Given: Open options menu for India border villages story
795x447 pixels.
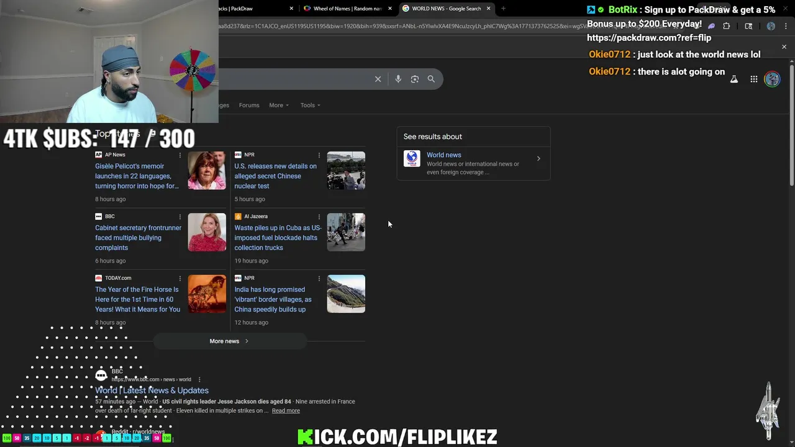Looking at the screenshot, I should 319,278.
